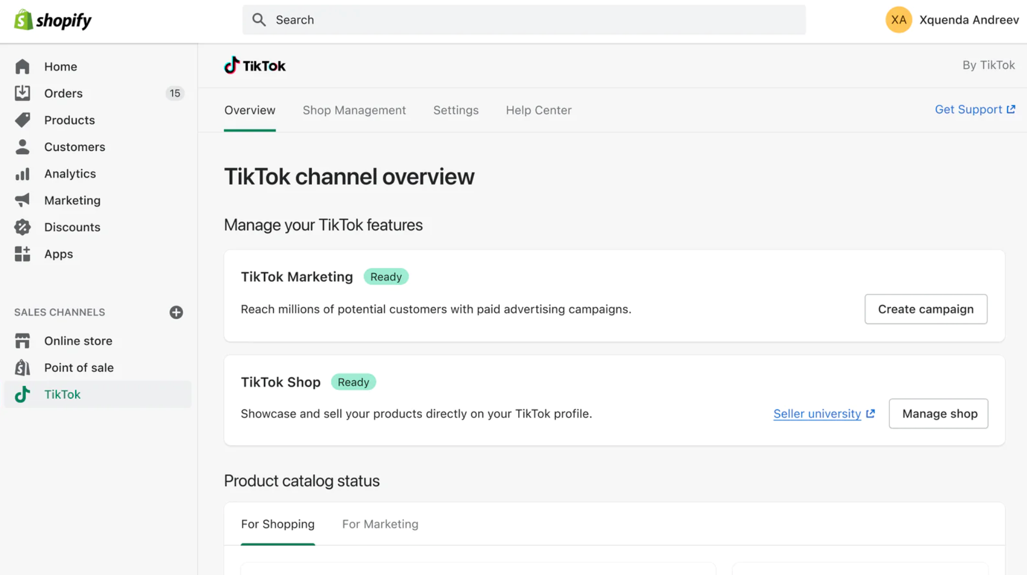
Task: Click the Create campaign button
Action: [925, 308]
